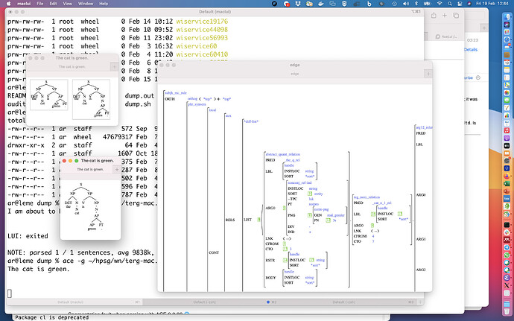Open the Help menu
This screenshot has height=321, width=514.
(x=104, y=4)
